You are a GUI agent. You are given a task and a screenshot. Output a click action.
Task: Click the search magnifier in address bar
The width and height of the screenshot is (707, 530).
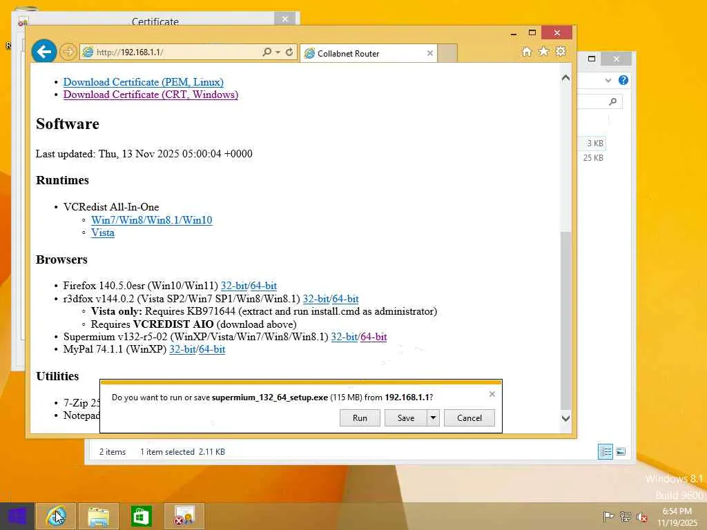pyautogui.click(x=267, y=52)
